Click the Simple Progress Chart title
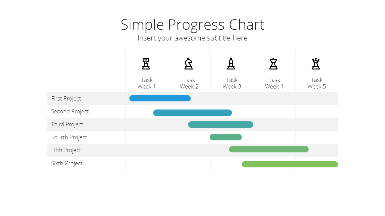The width and height of the screenshot is (385, 216). pyautogui.click(x=192, y=25)
